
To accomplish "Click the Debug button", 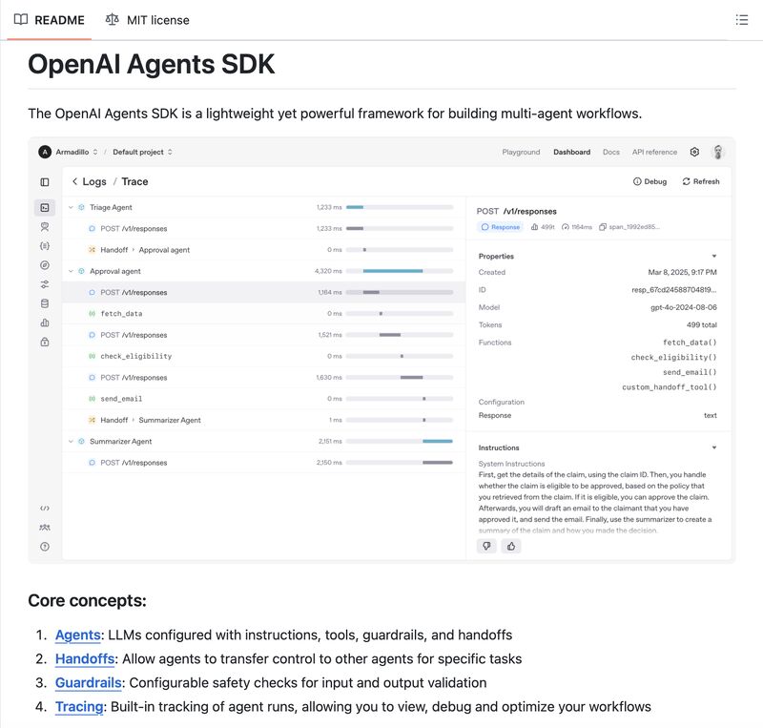I will click(650, 181).
